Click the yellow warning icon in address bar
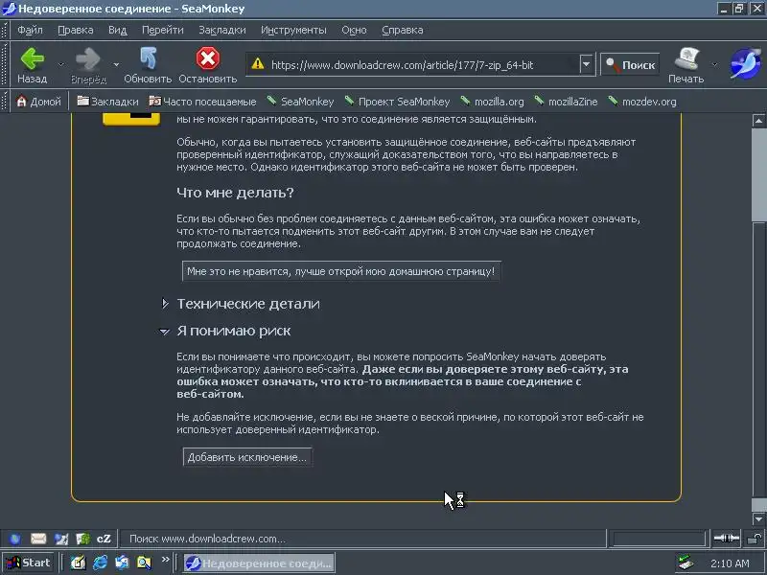 click(258, 64)
